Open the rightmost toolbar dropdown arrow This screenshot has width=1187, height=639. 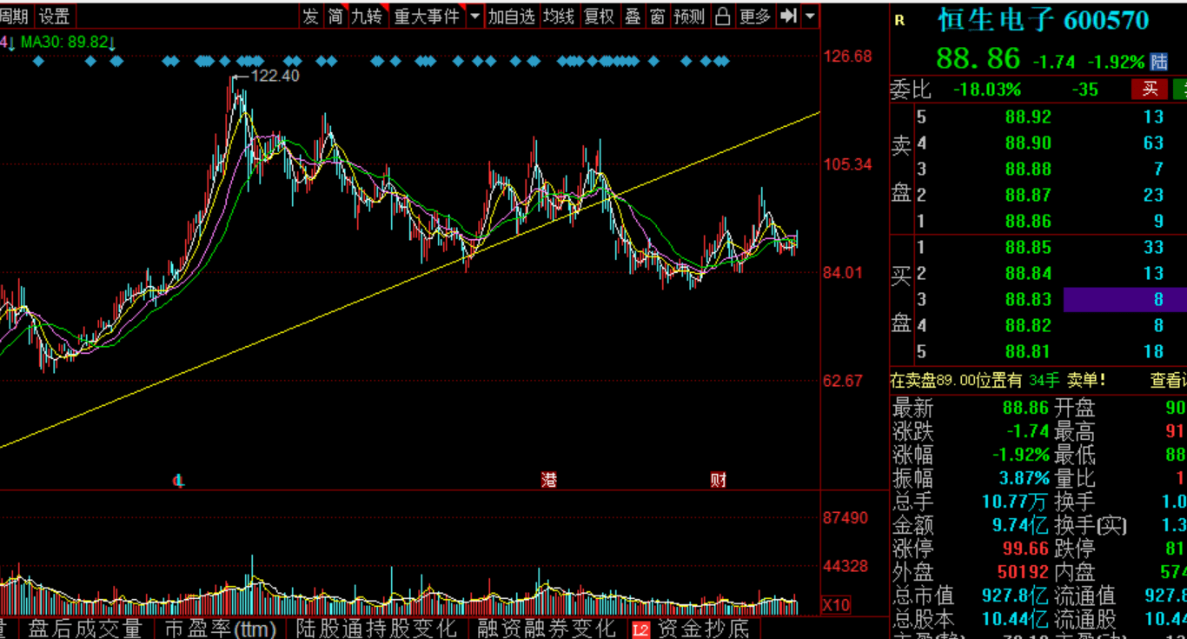[810, 16]
